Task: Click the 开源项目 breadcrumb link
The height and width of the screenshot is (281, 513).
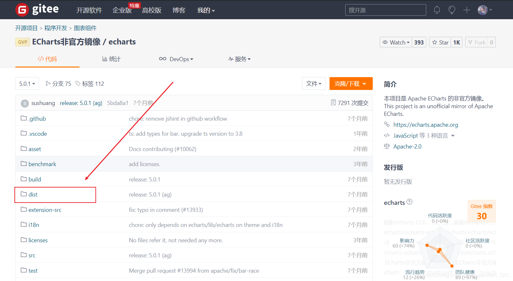Action: (x=26, y=28)
